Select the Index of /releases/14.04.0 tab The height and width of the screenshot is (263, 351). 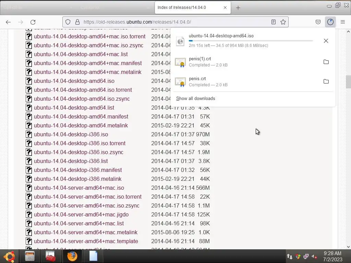tap(193, 8)
